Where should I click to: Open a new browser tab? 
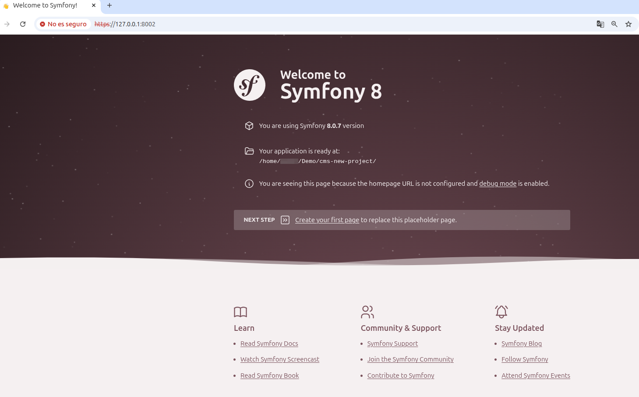tap(109, 6)
